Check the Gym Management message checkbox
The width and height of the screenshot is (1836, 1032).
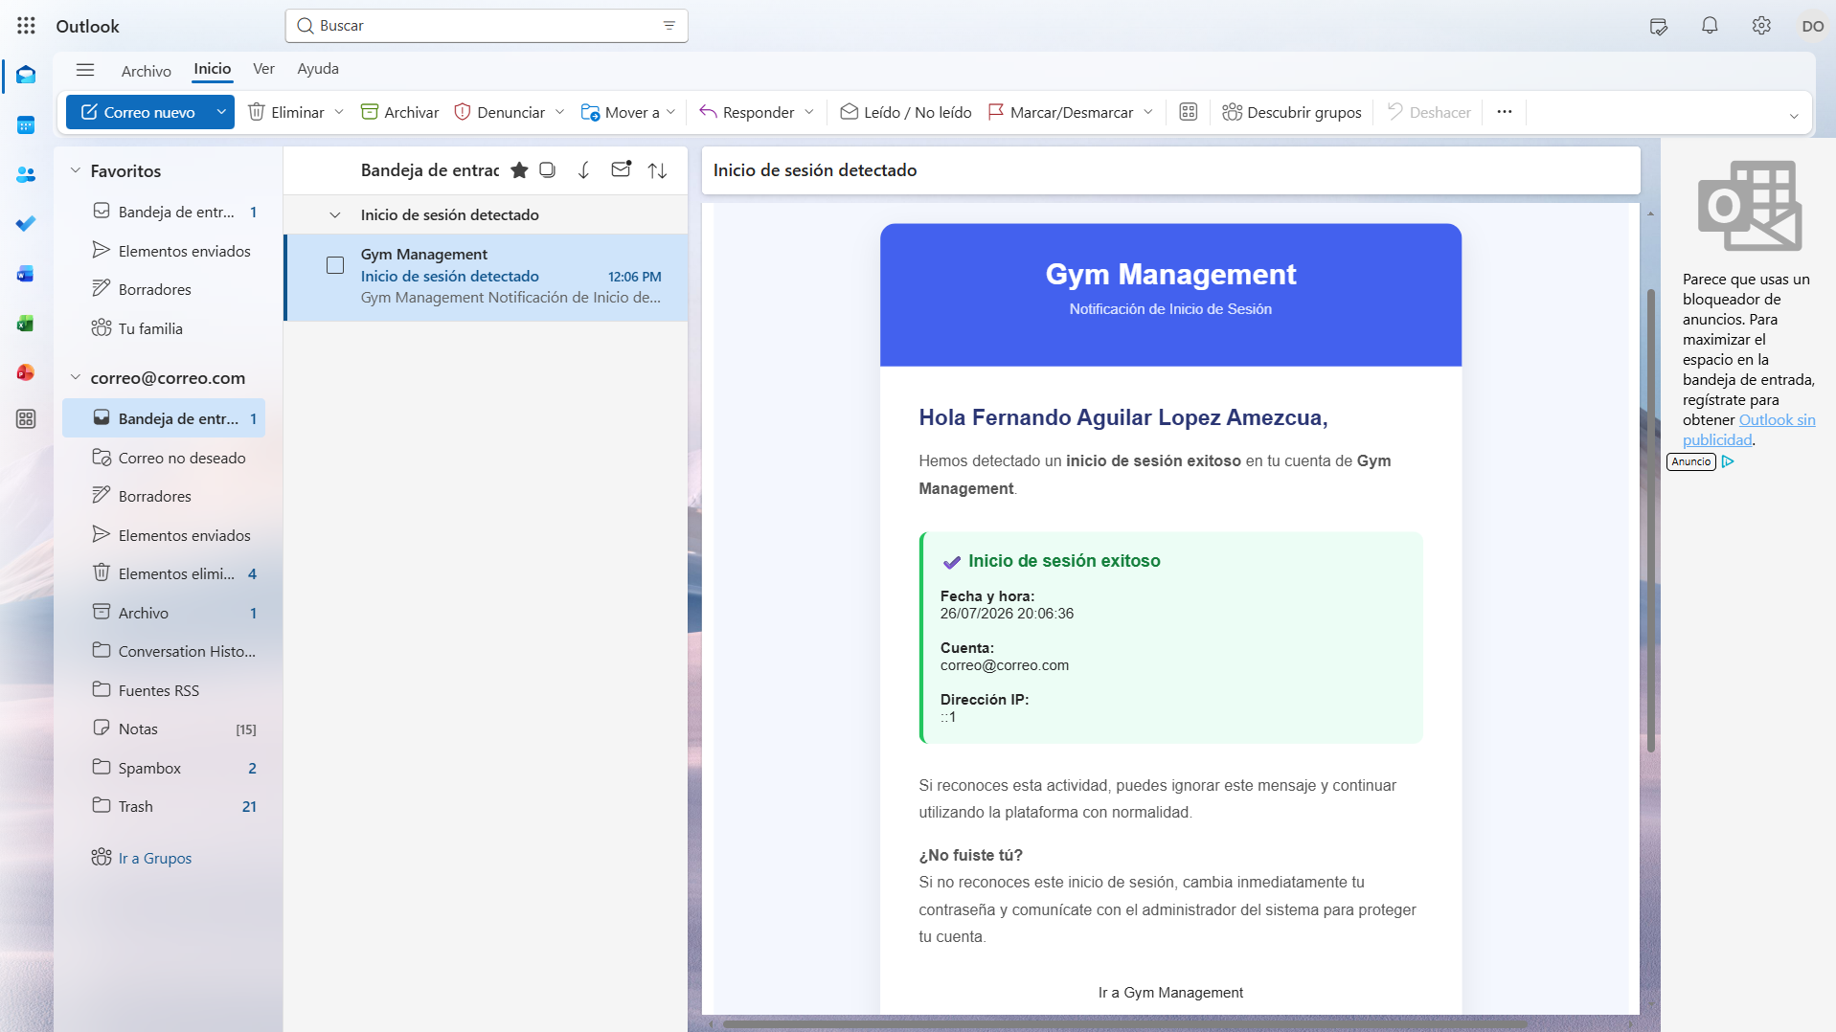pyautogui.click(x=335, y=265)
